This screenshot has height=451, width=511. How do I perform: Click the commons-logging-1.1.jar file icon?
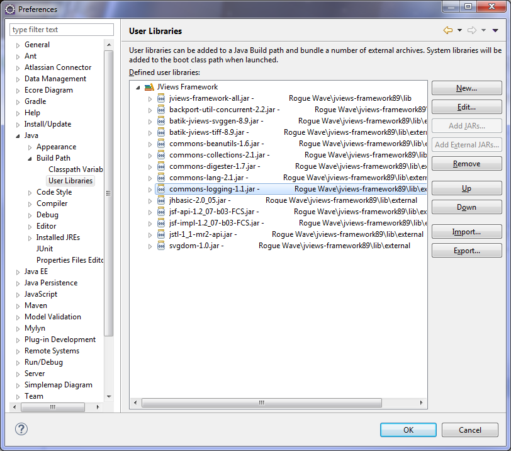(x=161, y=189)
